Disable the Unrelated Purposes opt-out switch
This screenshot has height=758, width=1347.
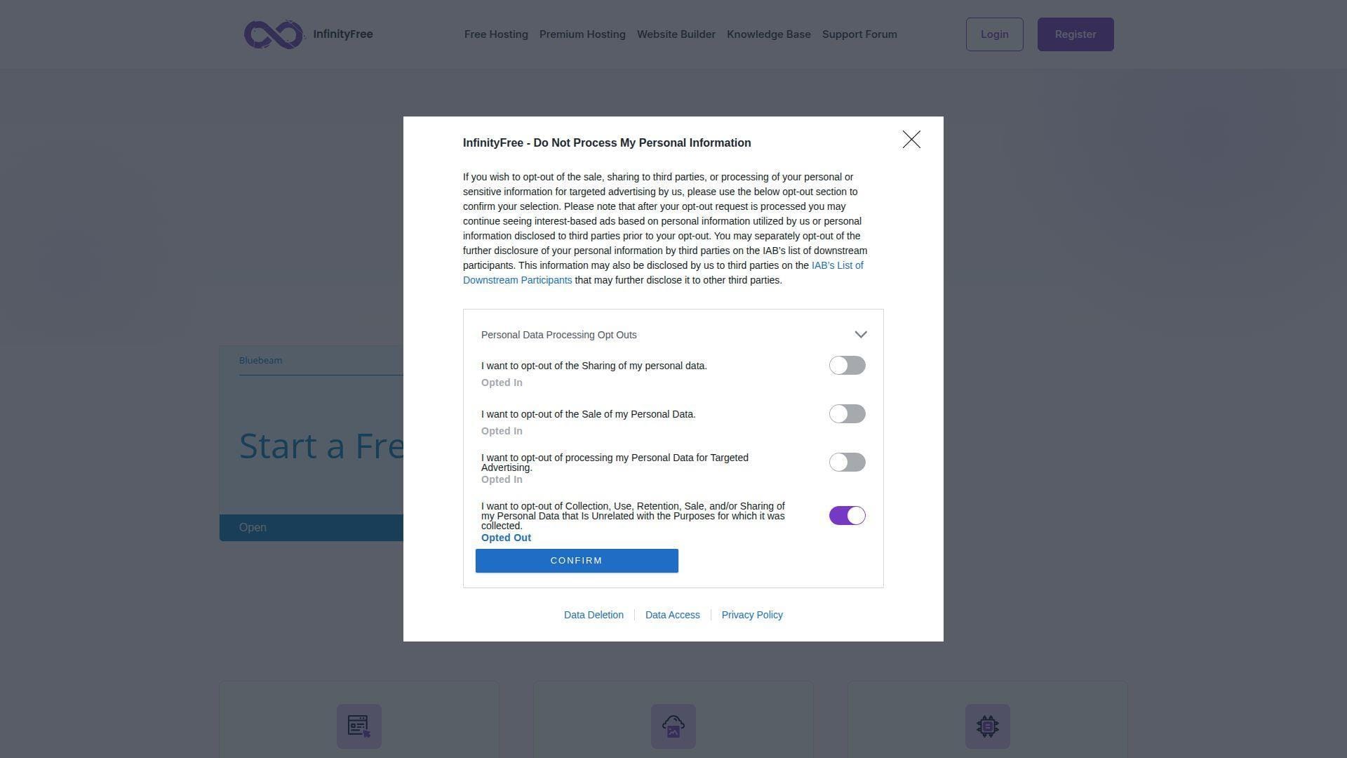[847, 516]
